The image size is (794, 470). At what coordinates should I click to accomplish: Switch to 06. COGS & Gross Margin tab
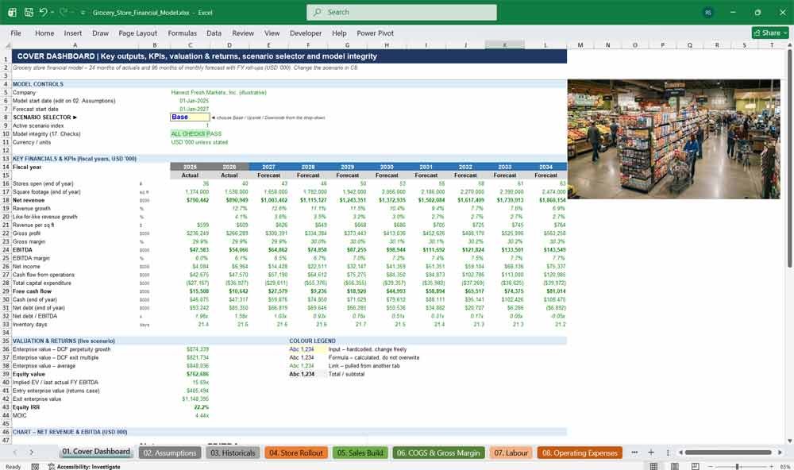click(x=438, y=453)
